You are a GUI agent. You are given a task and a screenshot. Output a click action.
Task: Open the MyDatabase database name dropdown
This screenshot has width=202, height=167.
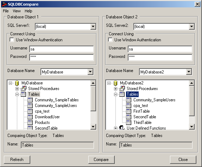(90, 72)
